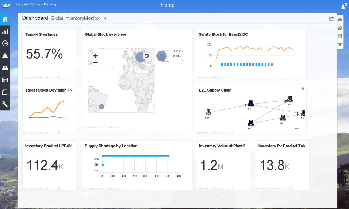Open the alerts triangle icon in left sidebar
This screenshot has width=349, height=209.
5,55
